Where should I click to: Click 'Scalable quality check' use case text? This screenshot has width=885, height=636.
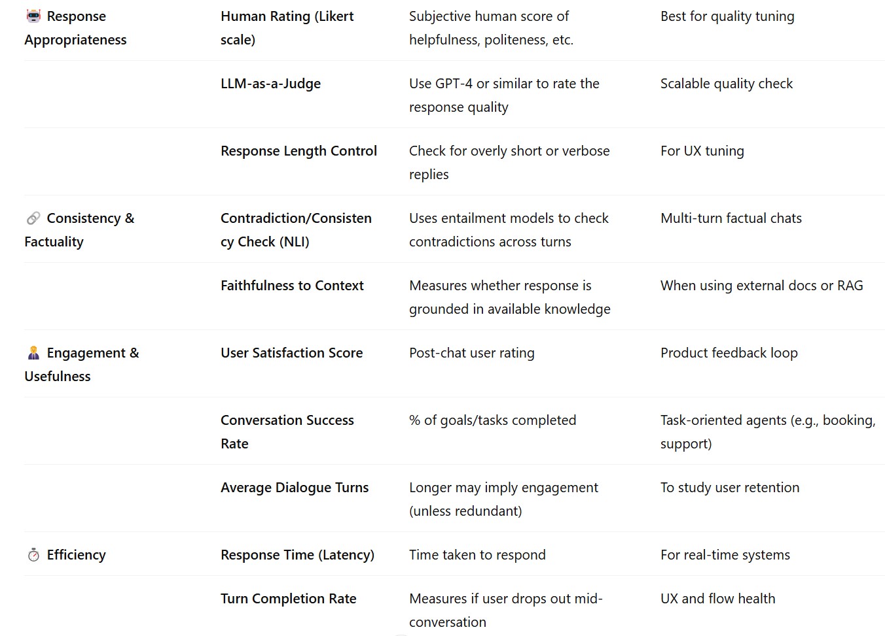(726, 84)
